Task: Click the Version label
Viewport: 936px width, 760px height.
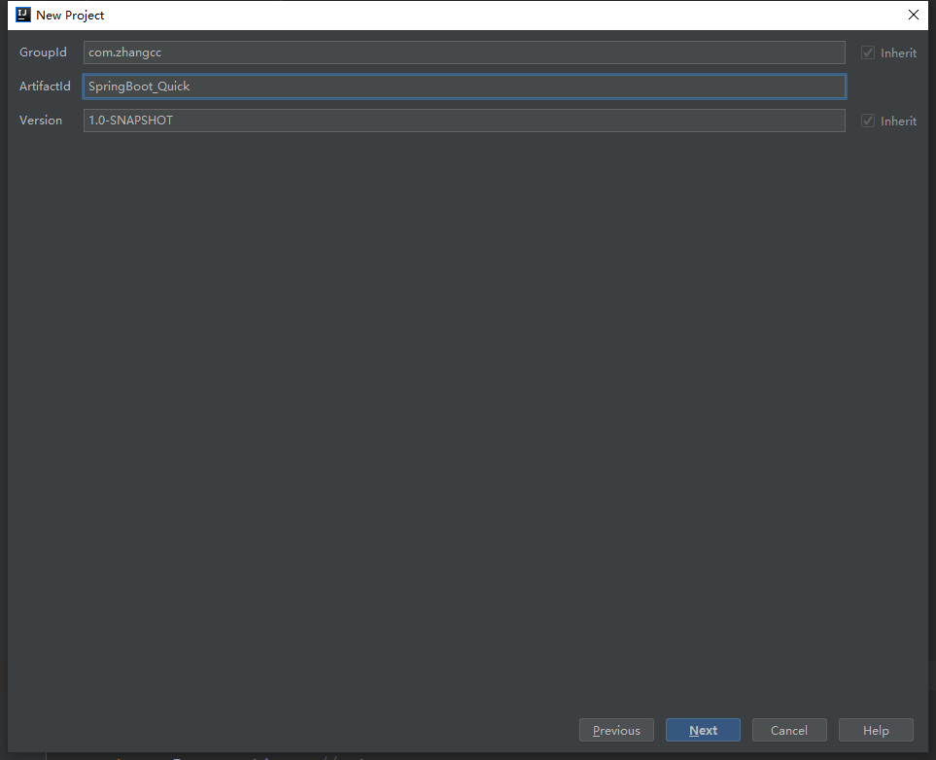Action: point(41,121)
